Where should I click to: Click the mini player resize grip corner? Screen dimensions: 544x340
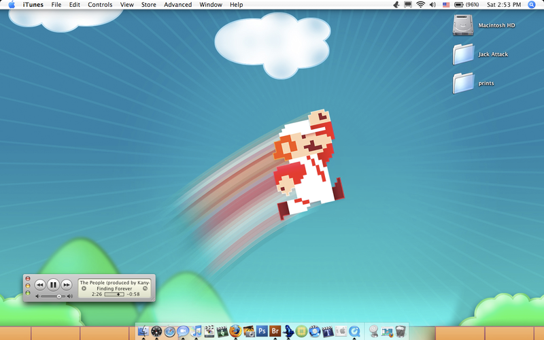(152, 299)
